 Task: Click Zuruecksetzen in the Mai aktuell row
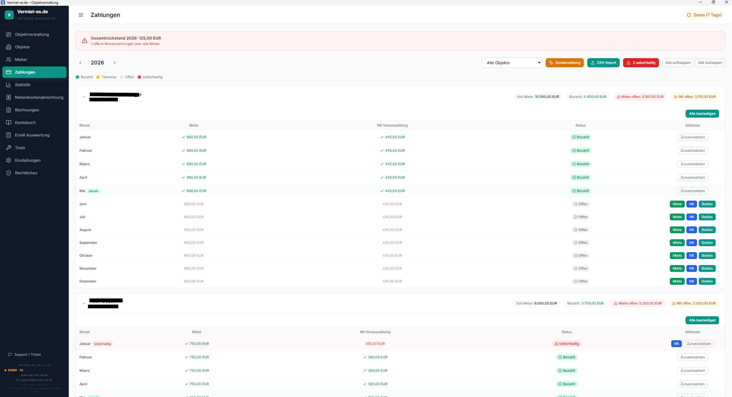tap(693, 191)
